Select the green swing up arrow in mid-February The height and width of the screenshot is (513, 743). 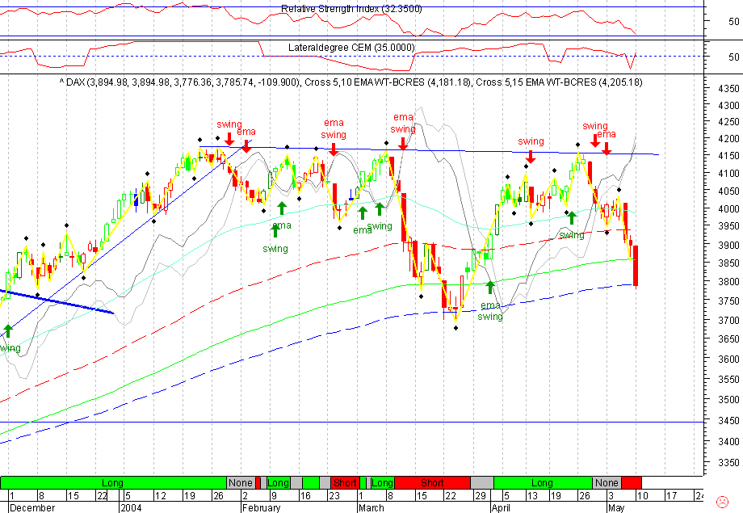[275, 233]
